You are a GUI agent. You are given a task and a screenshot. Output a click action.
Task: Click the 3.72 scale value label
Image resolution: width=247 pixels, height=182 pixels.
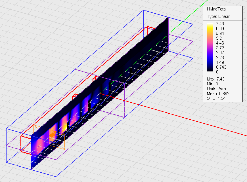pos(220,48)
